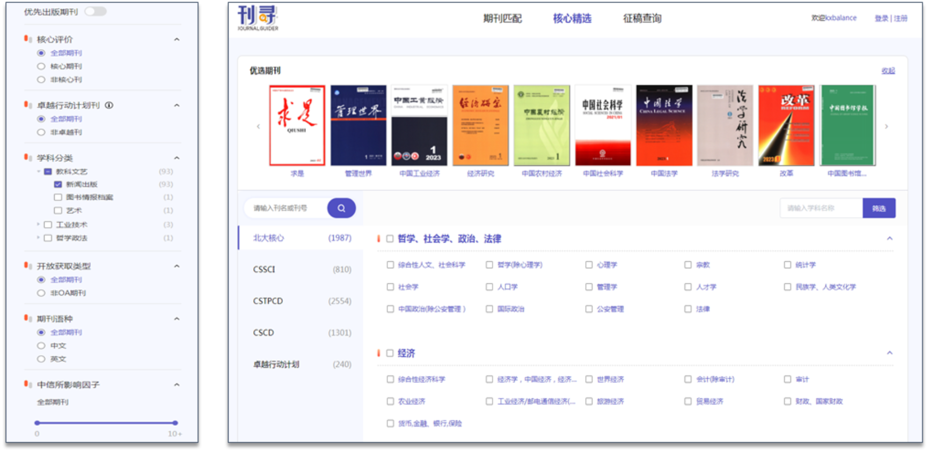Viewport: 929px width, 452px height.
Task: Open the 征稿查询 nav tab
Action: click(642, 18)
